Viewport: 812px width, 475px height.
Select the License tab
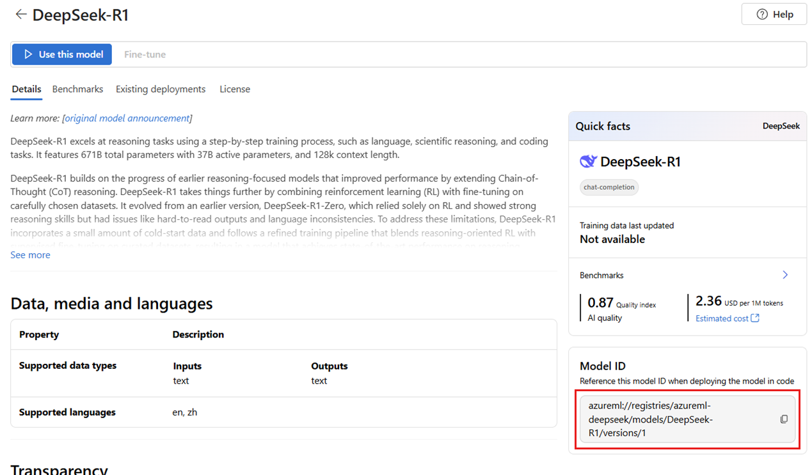tap(235, 89)
